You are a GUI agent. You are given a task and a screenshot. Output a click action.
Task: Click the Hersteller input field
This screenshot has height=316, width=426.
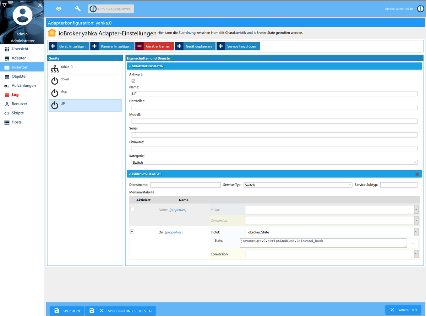pos(274,107)
